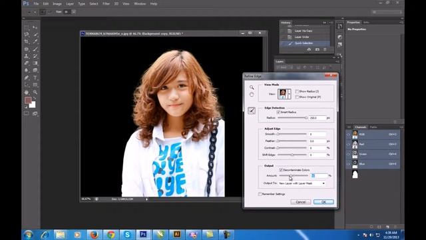Toggle Quick Mask mode icon

coord(27,113)
